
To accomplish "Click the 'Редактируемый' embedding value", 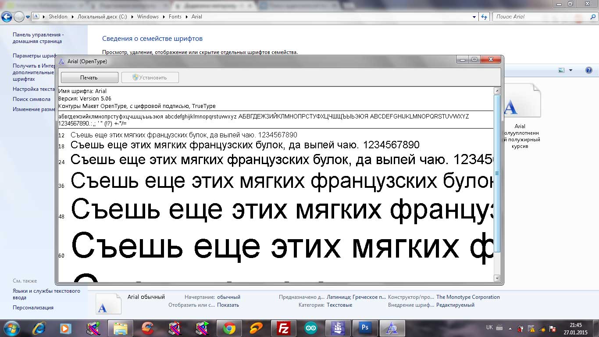I will point(455,305).
